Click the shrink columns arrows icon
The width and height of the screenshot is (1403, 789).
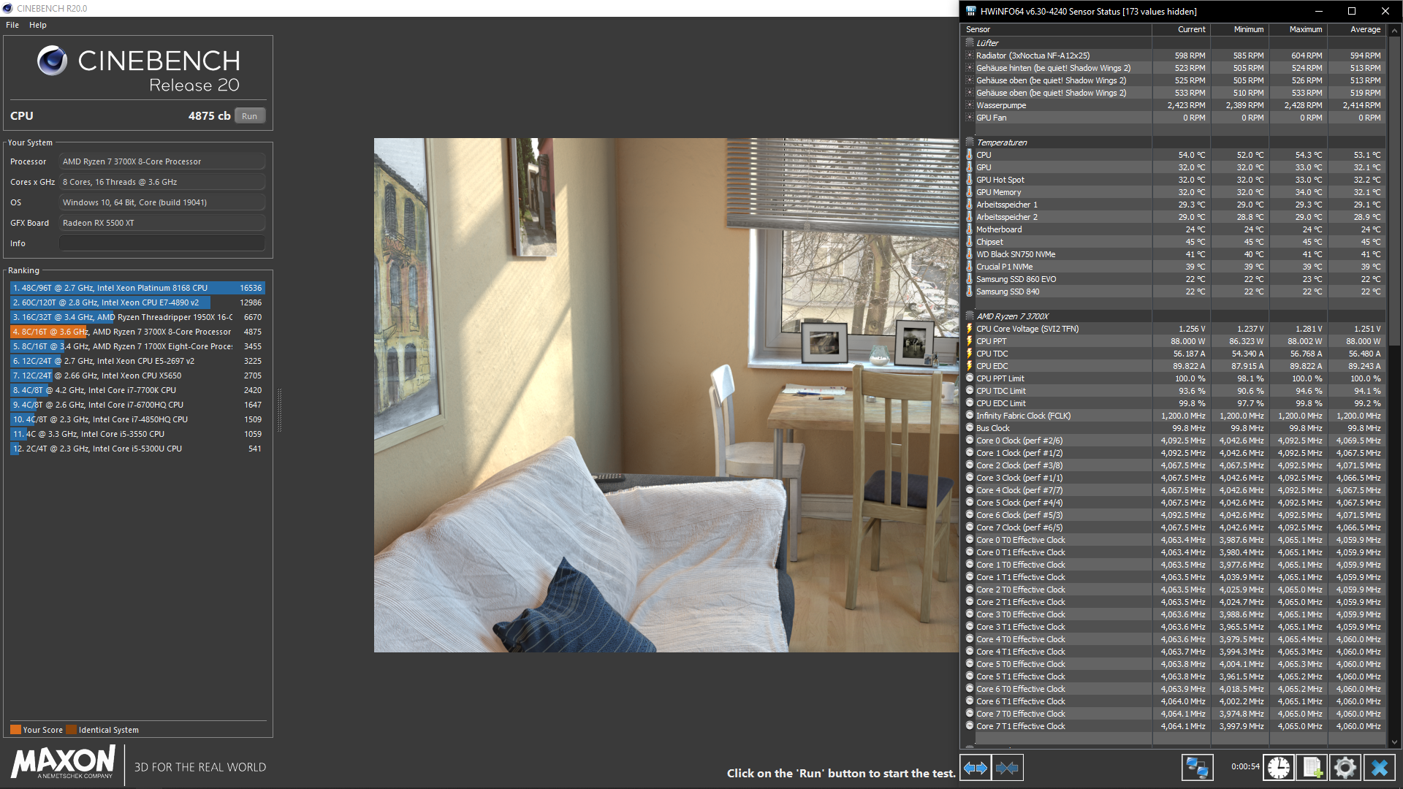[1007, 768]
